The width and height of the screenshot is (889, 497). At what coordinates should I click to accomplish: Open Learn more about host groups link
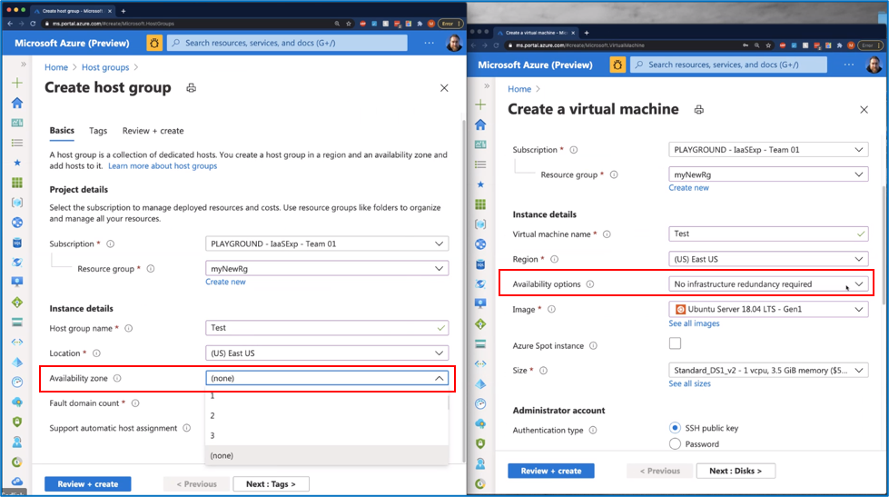coord(163,166)
